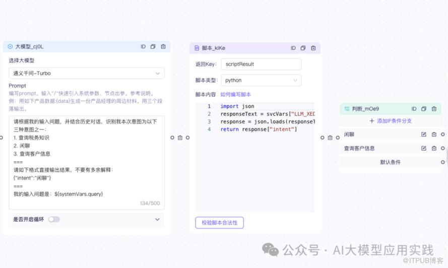
Task: Delete the connection between 大模型 and 脚本 nodes
Action: click(x=180, y=138)
